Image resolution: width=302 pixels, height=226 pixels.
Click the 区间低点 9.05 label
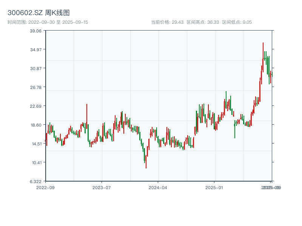click(237, 22)
